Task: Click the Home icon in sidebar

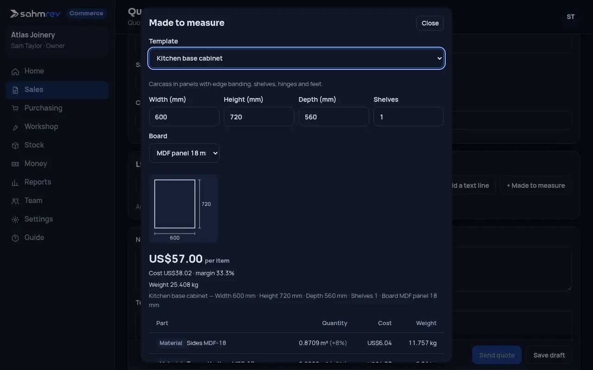Action: coord(15,71)
